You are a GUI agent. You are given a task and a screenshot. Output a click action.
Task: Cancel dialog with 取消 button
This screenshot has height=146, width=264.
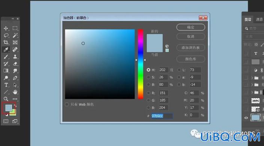click(x=191, y=36)
